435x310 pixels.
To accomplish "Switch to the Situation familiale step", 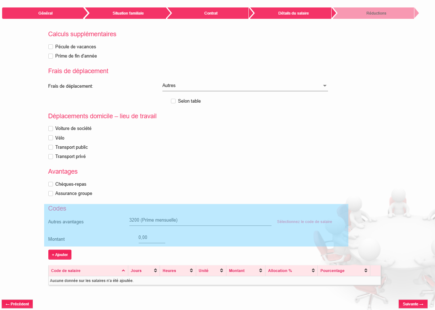I will (128, 13).
